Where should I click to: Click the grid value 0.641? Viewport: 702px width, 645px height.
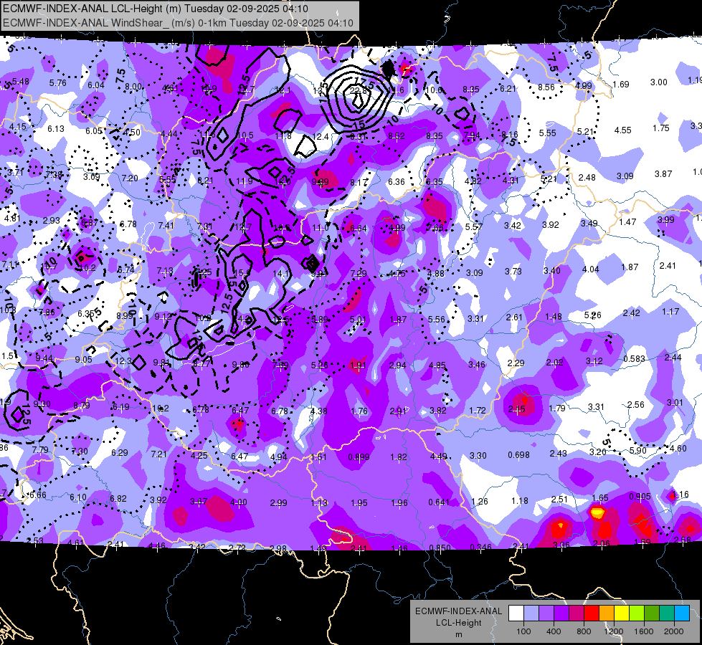point(439,502)
